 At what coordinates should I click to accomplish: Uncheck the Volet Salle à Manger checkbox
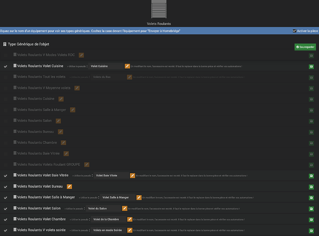click(6, 198)
